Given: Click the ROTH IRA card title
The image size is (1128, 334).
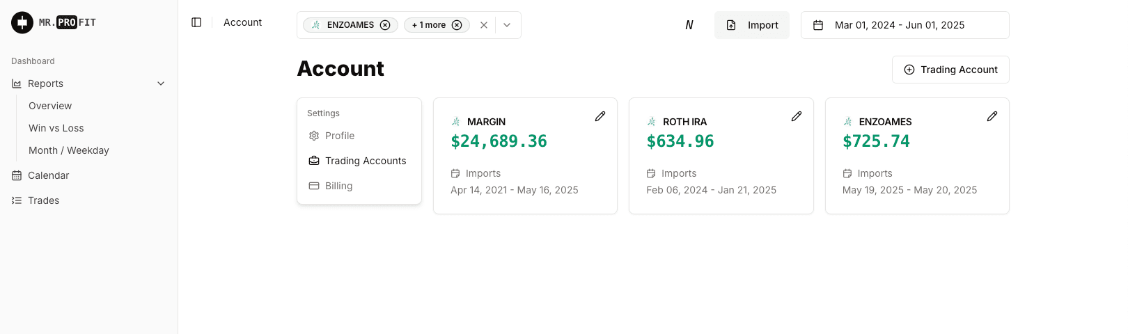Looking at the screenshot, I should click(x=684, y=122).
